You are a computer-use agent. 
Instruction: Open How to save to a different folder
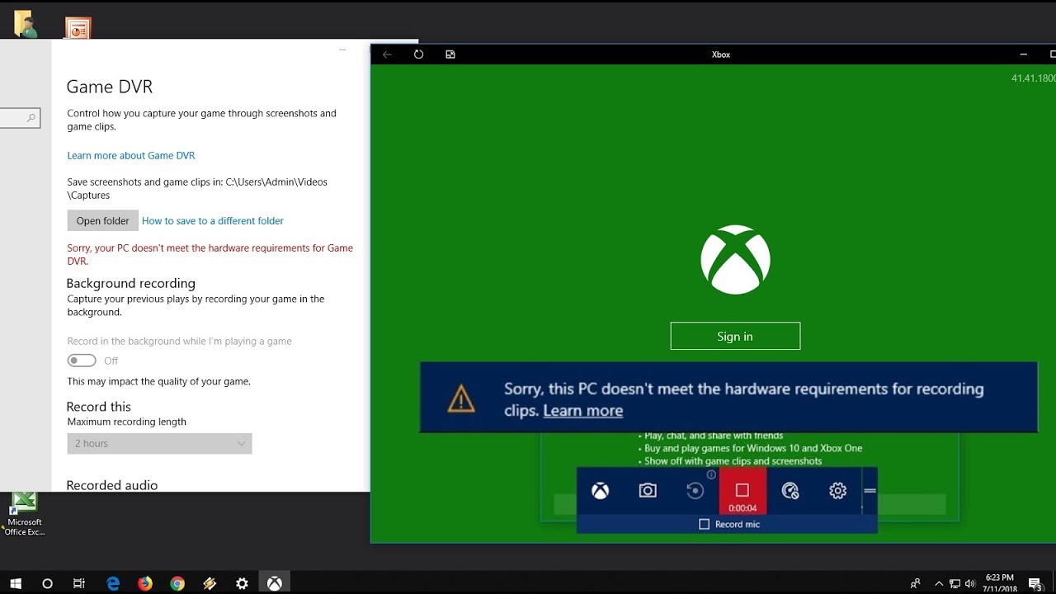point(213,220)
